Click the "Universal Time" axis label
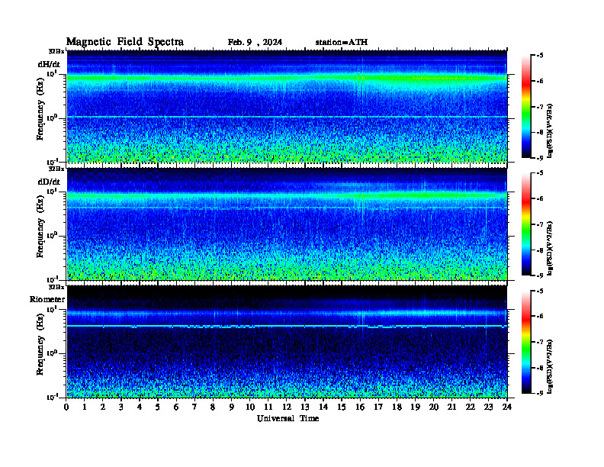 pos(288,418)
